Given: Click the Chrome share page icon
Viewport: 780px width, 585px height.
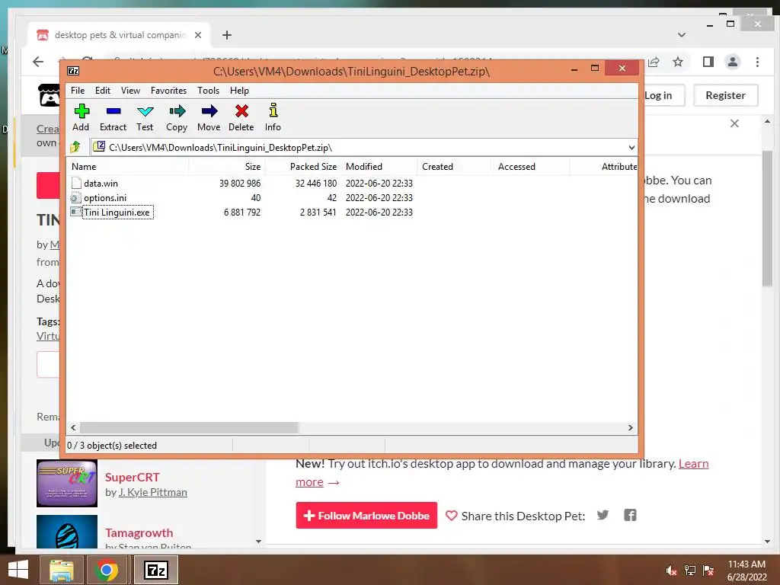Looking at the screenshot, I should (x=654, y=62).
